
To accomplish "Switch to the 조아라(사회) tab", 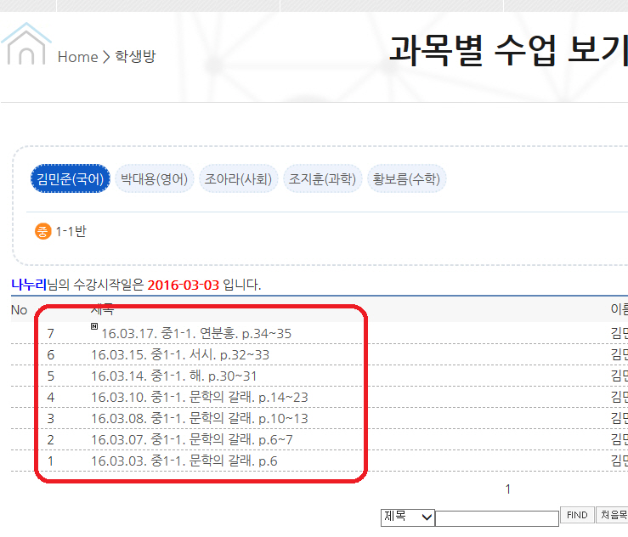I will [x=238, y=179].
